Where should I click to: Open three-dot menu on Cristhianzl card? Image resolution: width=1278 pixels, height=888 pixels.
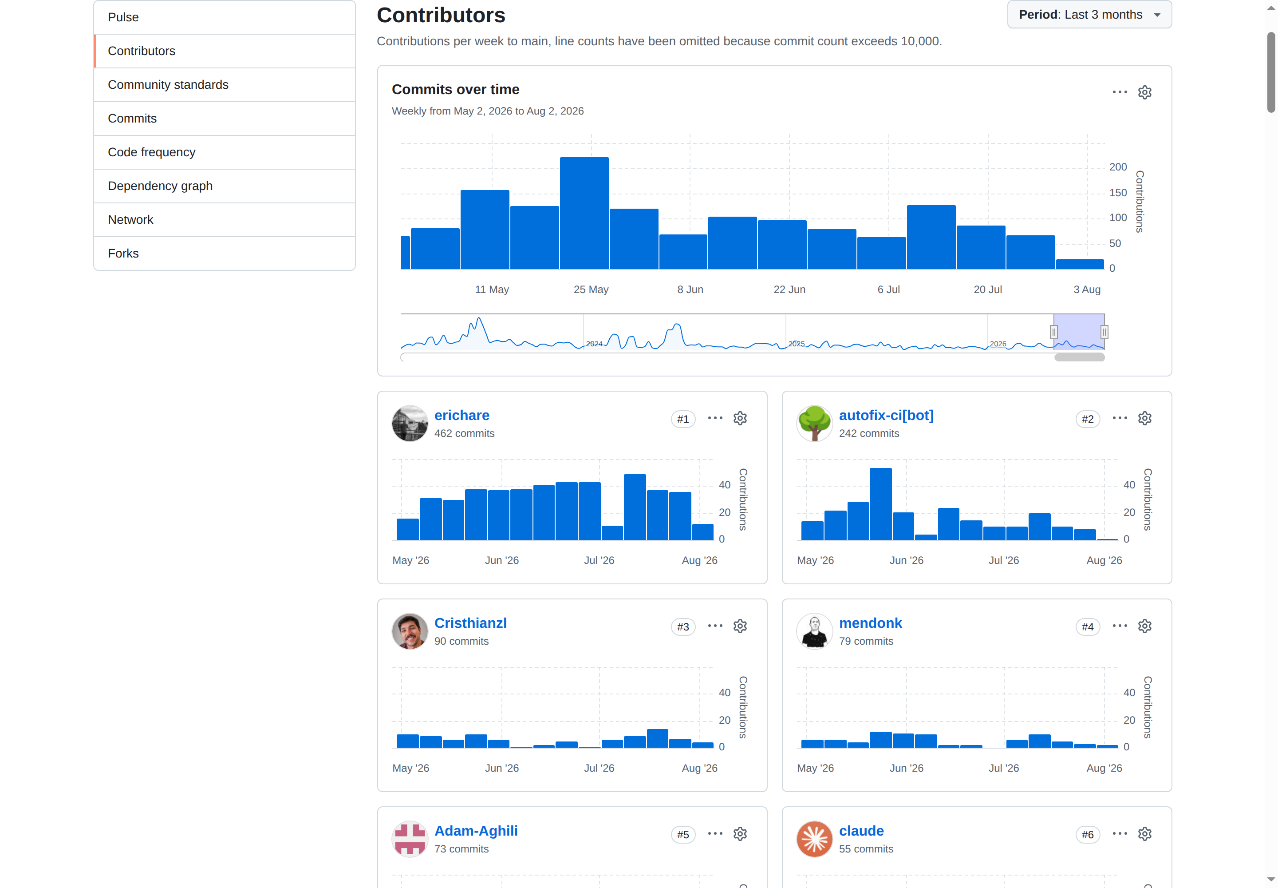tap(715, 626)
